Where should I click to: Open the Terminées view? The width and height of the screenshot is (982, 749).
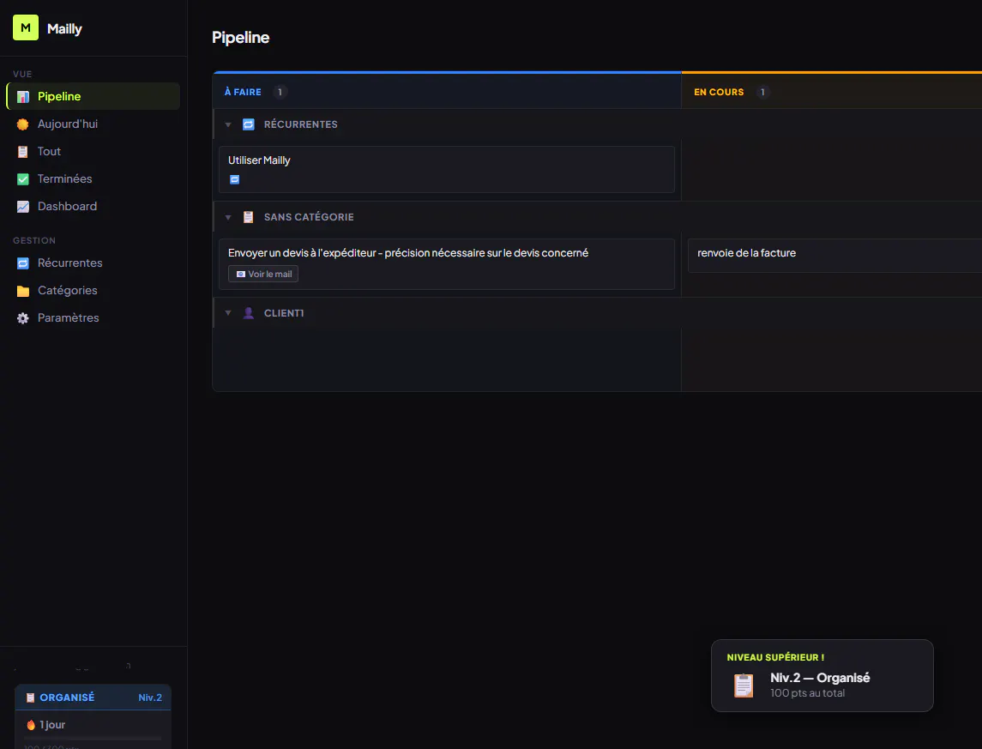pyautogui.click(x=93, y=179)
